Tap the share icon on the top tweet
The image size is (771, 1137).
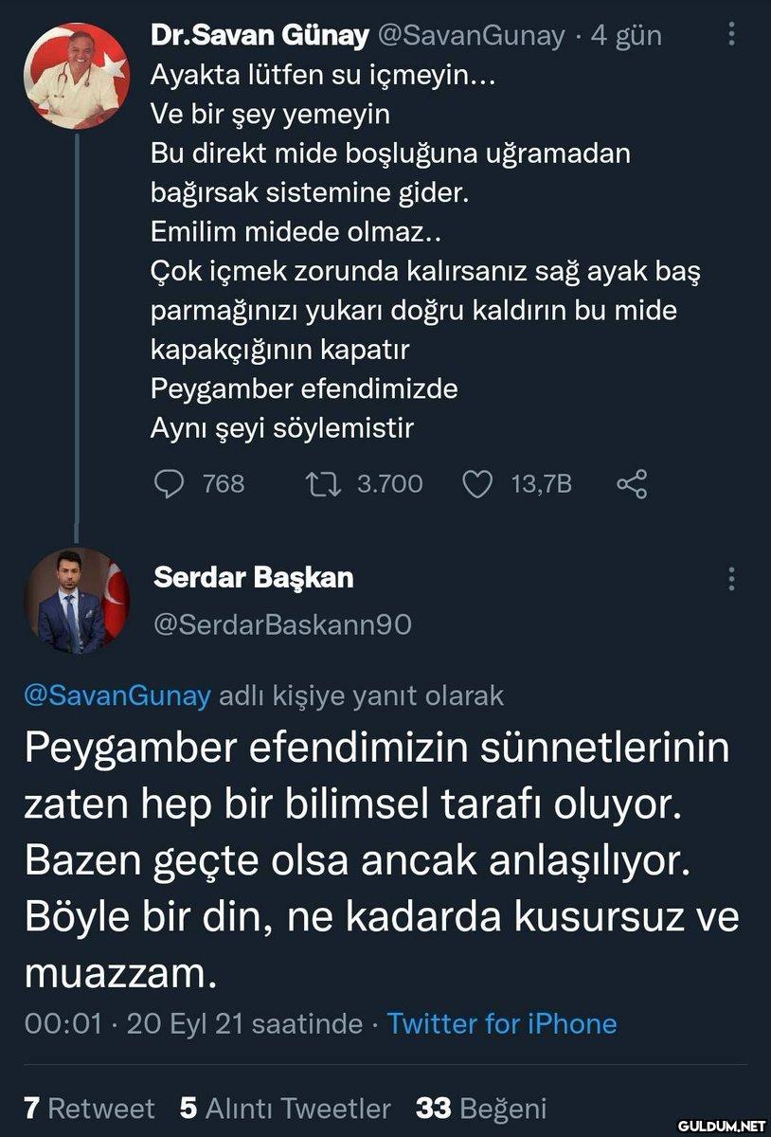pos(632,484)
